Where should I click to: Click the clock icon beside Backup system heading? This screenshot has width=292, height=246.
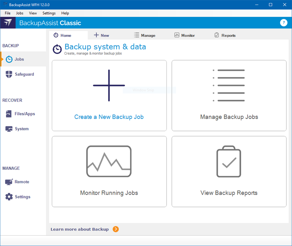click(x=57, y=49)
